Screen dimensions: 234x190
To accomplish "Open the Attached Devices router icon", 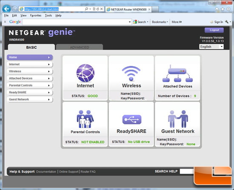I will tap(177, 74).
